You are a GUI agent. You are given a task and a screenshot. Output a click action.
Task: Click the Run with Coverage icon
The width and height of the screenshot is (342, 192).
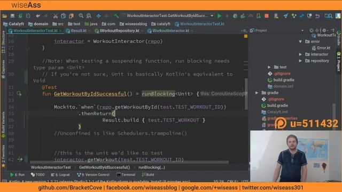243,16
